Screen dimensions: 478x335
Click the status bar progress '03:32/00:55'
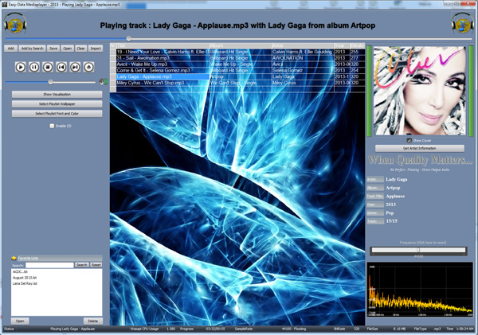pyautogui.click(x=215, y=329)
